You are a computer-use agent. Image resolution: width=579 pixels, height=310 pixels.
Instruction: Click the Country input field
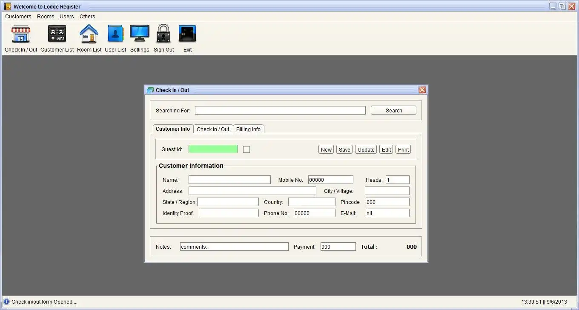[312, 202]
